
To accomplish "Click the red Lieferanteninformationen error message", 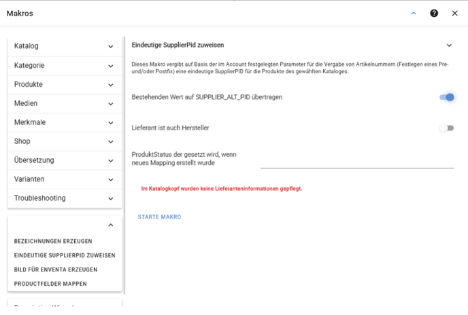I will tap(222, 189).
